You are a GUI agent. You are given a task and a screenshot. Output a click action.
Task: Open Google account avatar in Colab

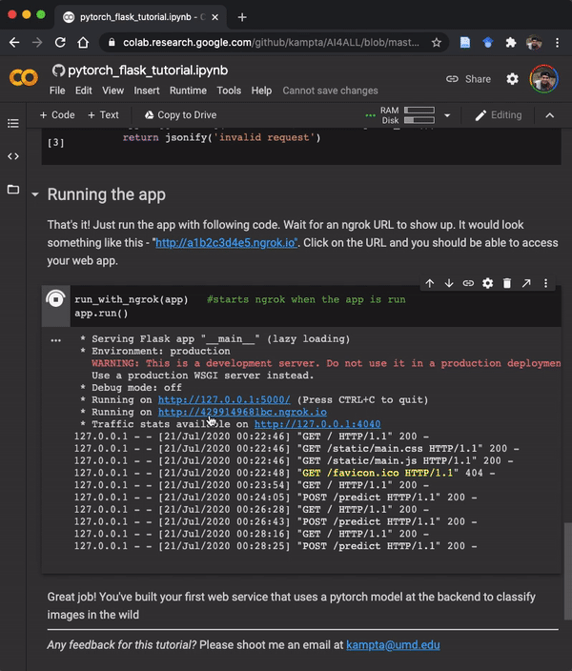coord(543,79)
